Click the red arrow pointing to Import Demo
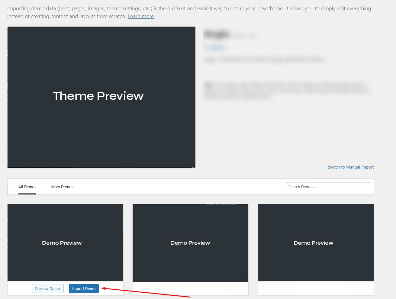This screenshot has width=396, height=299. [x=145, y=292]
